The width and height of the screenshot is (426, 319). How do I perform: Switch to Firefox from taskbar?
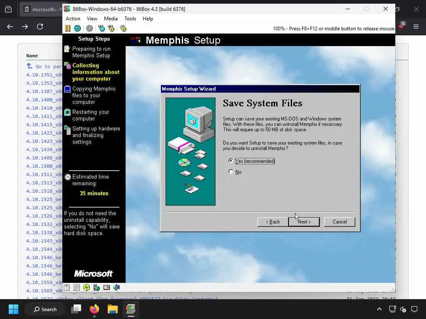94,309
